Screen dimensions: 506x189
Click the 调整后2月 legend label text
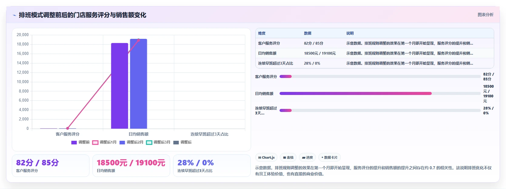click(135, 142)
